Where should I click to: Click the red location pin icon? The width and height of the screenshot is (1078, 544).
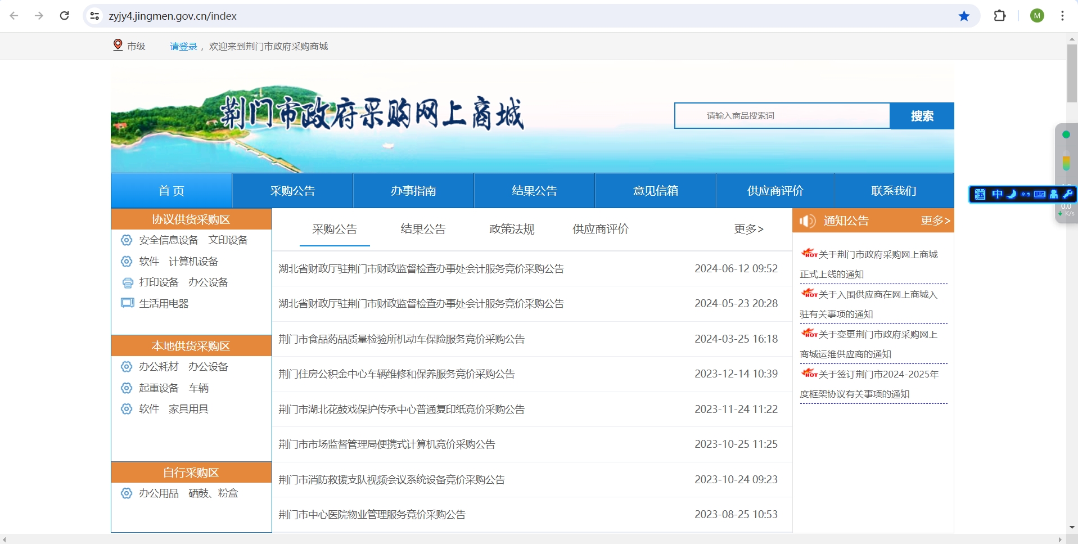pyautogui.click(x=118, y=45)
